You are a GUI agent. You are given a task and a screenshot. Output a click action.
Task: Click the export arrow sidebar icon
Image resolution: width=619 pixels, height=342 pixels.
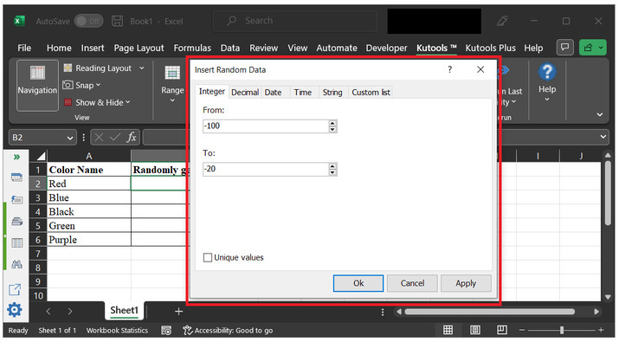click(x=15, y=289)
